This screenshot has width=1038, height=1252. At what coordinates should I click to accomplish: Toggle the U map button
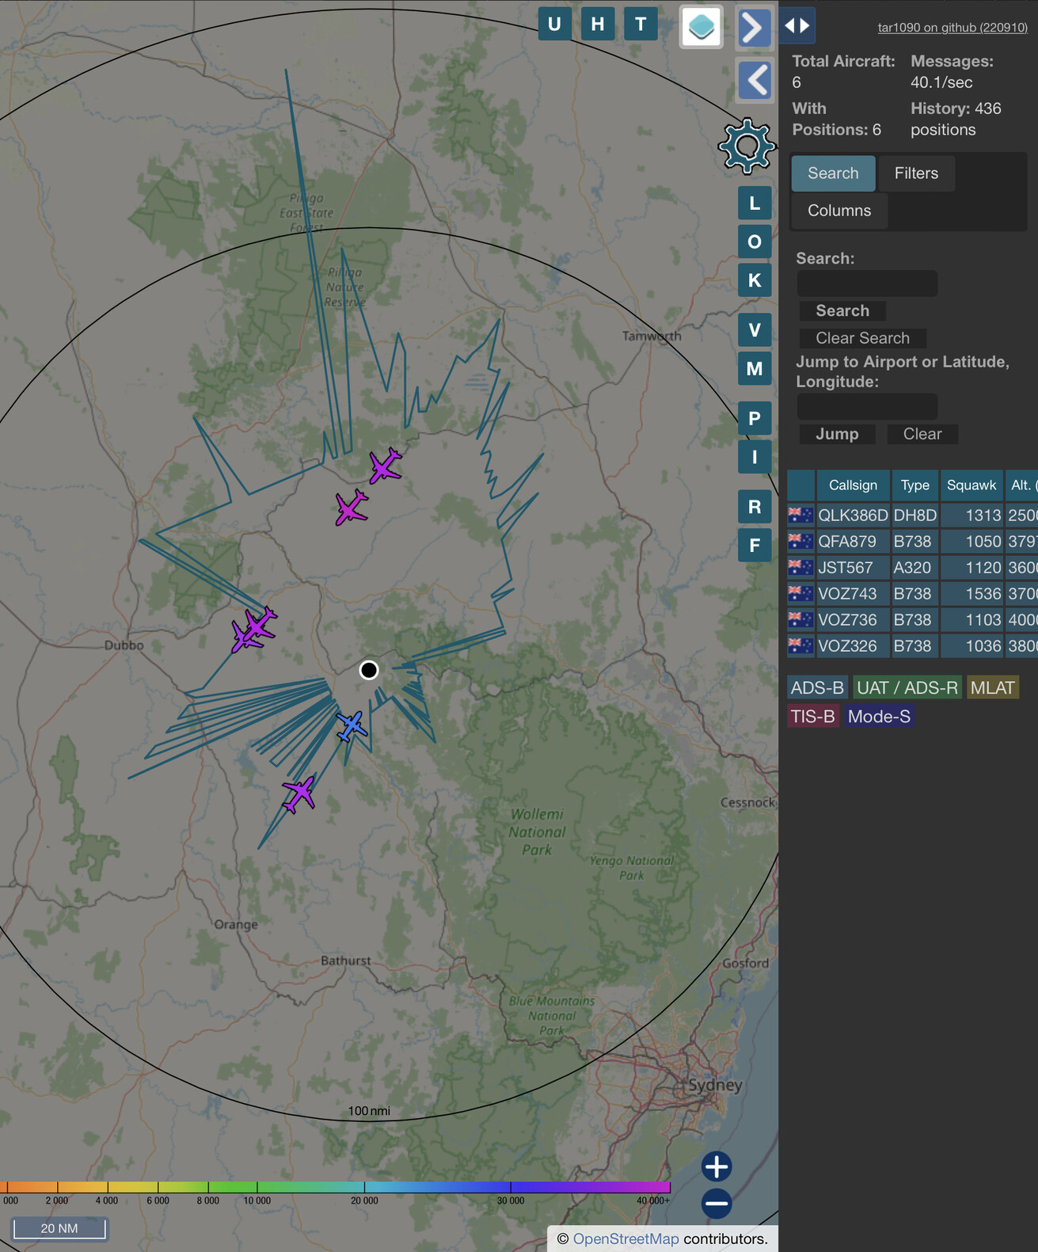554,25
